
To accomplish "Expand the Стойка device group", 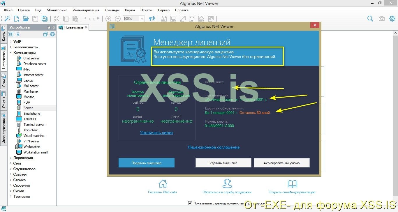I will 11,180.
